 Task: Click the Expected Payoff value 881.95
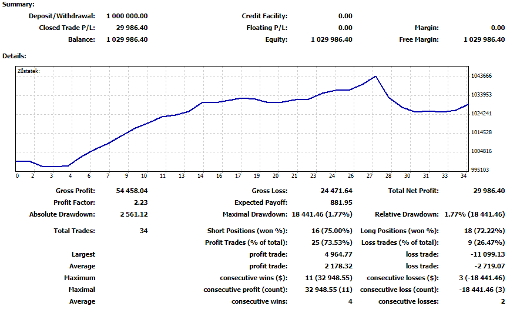click(340, 202)
